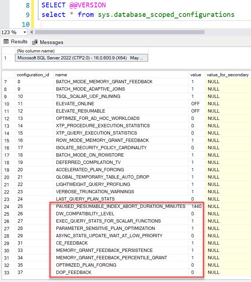Select row header 24 in results grid

[8, 207]
